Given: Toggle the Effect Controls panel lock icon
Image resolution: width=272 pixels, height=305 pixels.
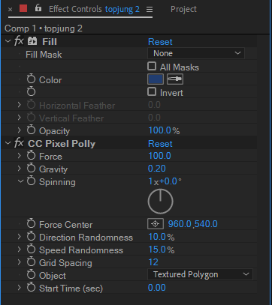Looking at the screenshot, I should (x=38, y=8).
